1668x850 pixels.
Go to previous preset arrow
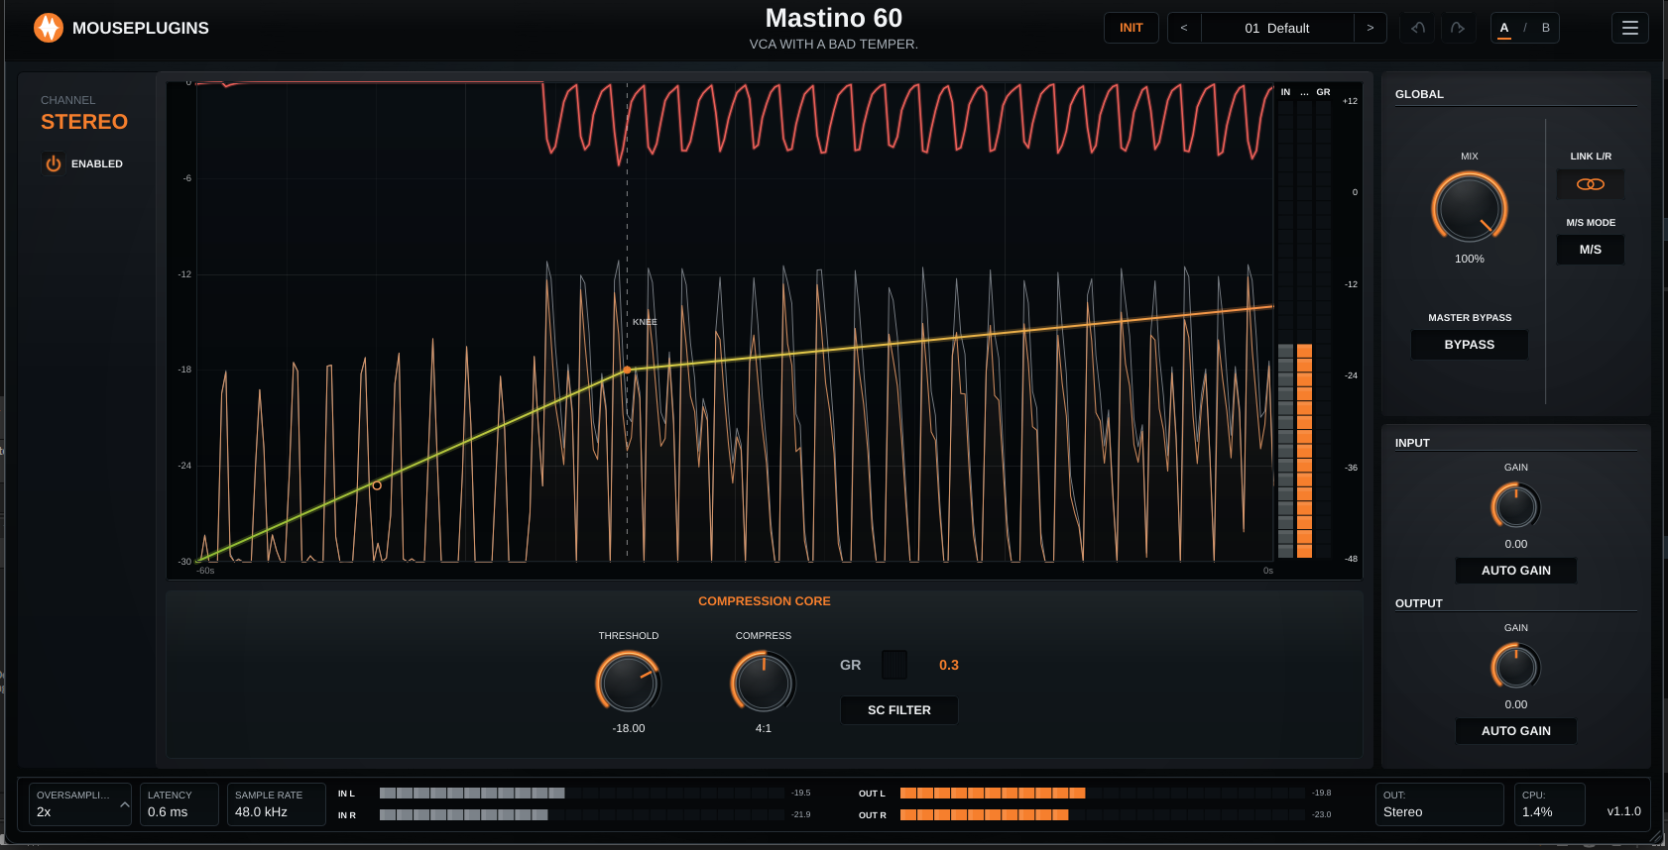(x=1184, y=28)
